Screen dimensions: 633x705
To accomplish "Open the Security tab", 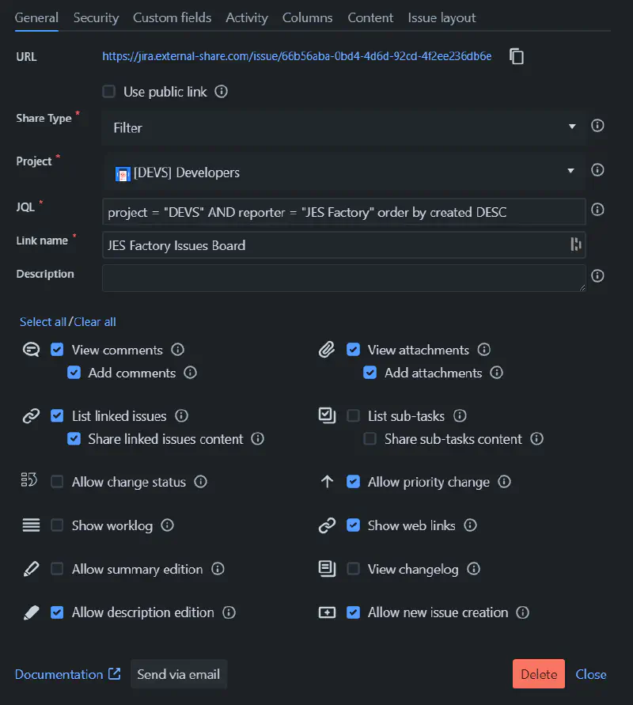I will pos(96,18).
